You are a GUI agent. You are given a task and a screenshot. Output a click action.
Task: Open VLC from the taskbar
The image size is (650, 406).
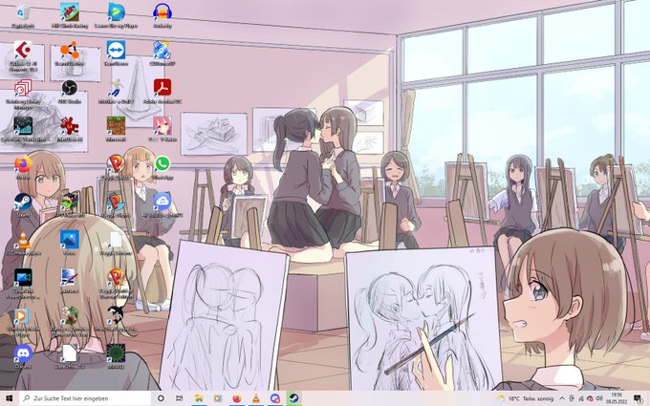(256, 398)
